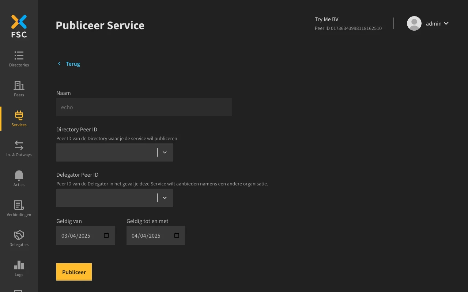Open Logs chart icon

(19, 265)
